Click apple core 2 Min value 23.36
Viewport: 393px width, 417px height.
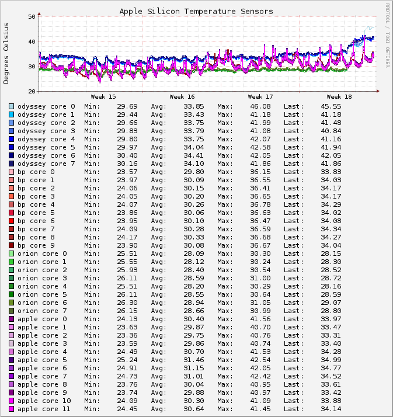127,335
